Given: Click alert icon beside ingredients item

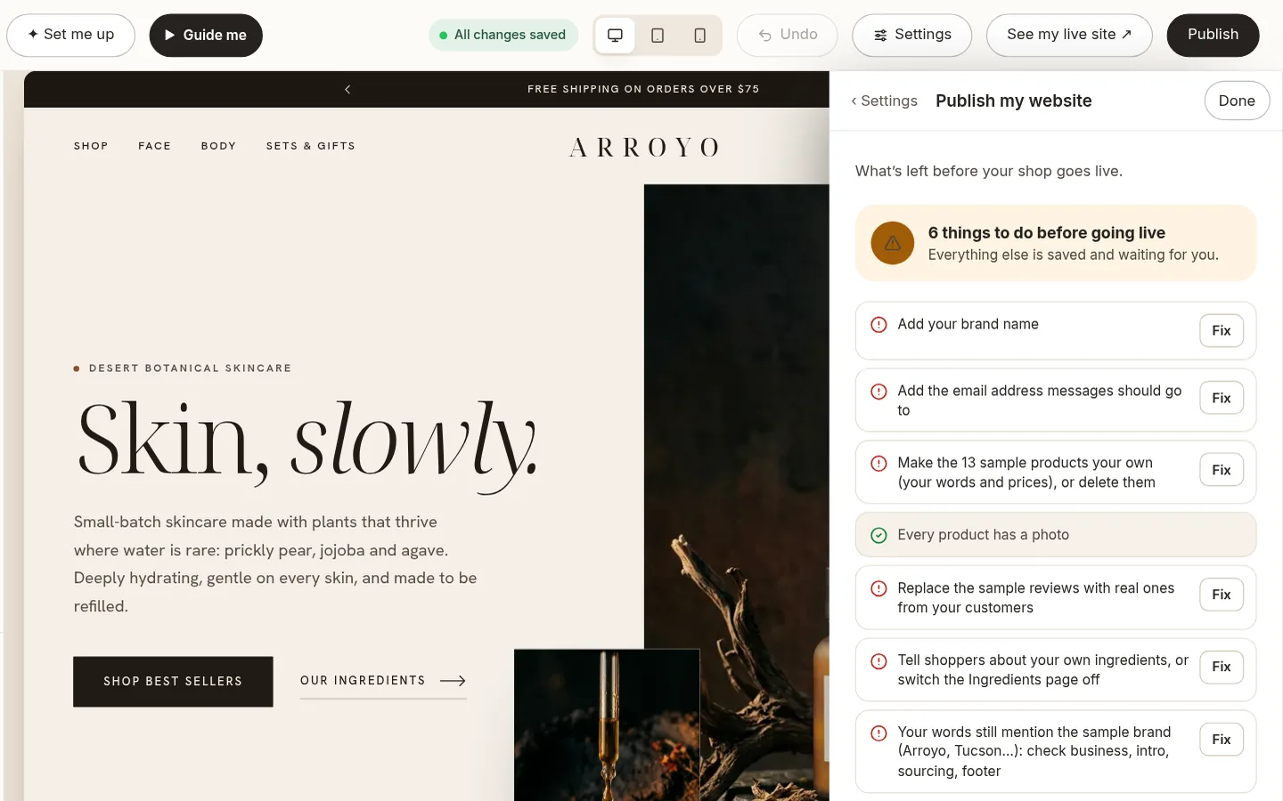Looking at the screenshot, I should (x=878, y=661).
